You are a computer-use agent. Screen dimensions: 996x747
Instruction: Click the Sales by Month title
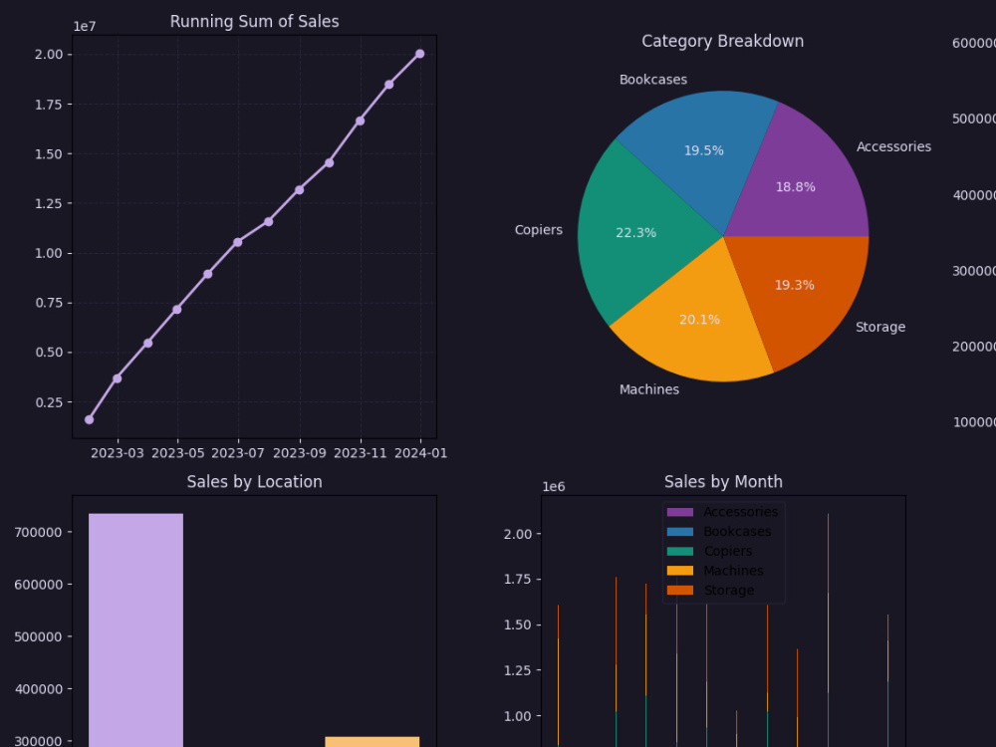pyautogui.click(x=723, y=482)
